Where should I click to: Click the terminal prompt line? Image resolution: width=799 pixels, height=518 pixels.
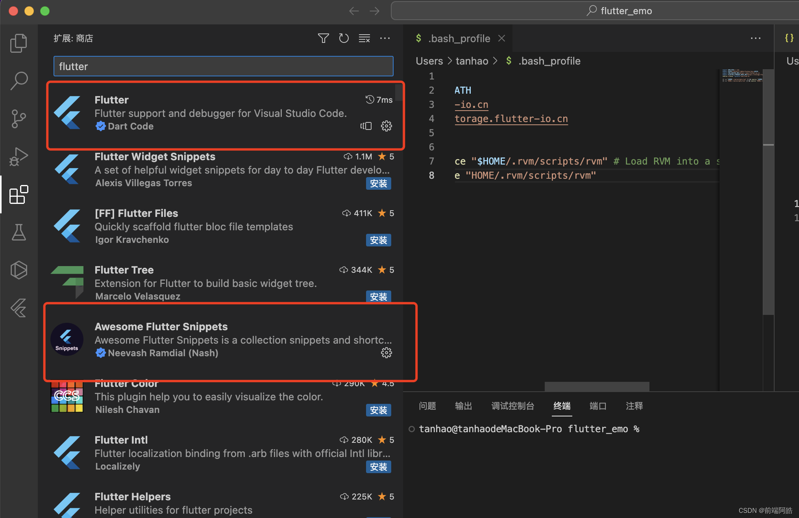529,429
